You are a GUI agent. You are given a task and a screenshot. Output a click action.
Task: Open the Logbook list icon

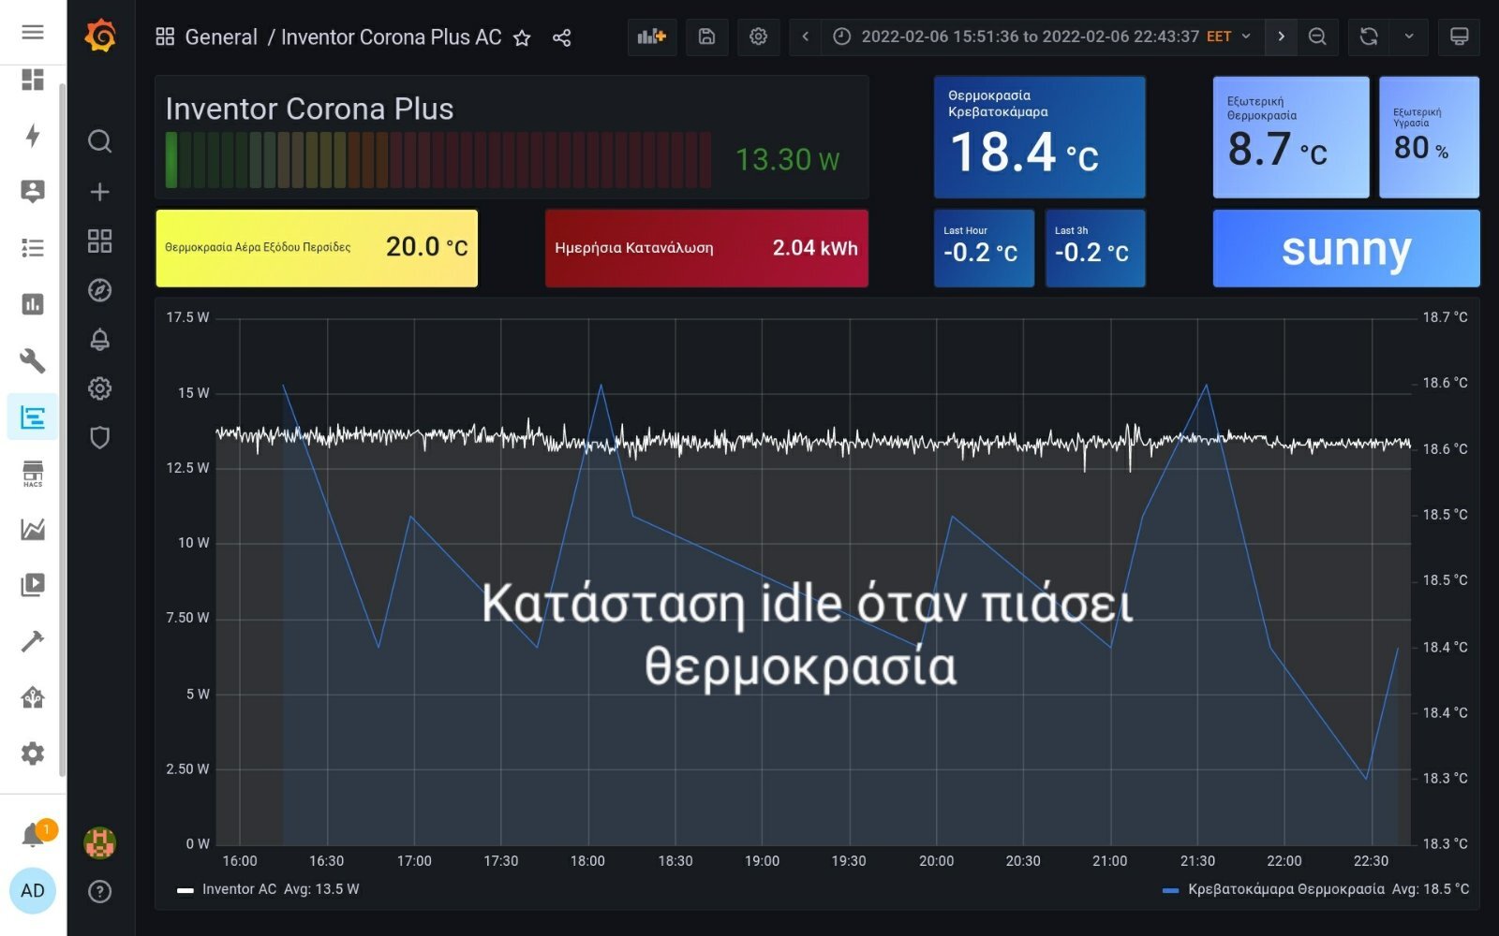(33, 248)
